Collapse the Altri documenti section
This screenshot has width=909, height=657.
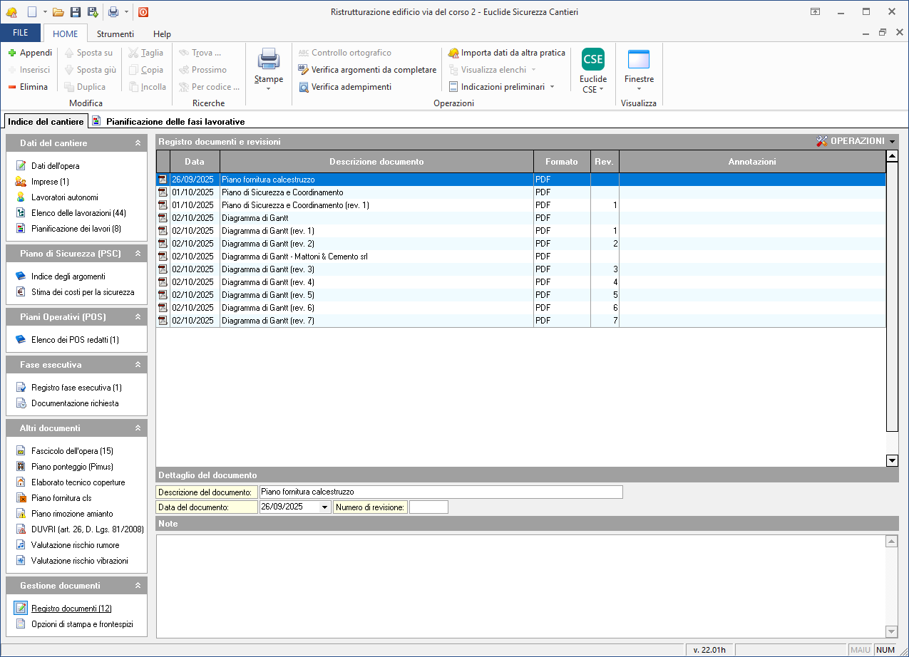[138, 428]
